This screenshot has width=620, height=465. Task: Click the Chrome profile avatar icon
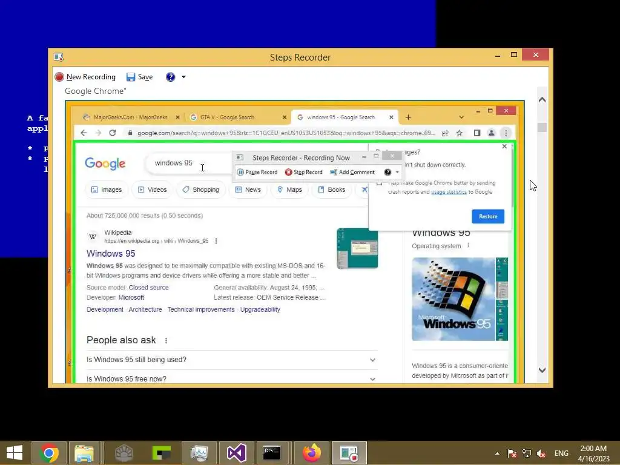pyautogui.click(x=491, y=133)
